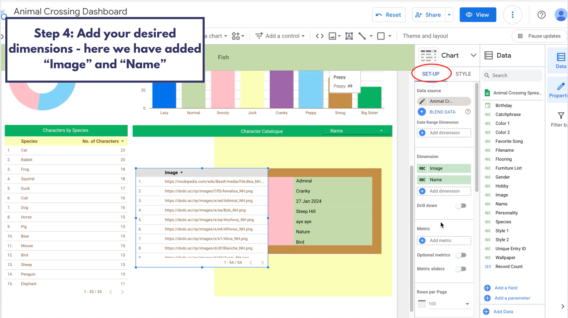Enable the Metric sliders toggle
Screen dimensions: 568x318
[461, 269]
